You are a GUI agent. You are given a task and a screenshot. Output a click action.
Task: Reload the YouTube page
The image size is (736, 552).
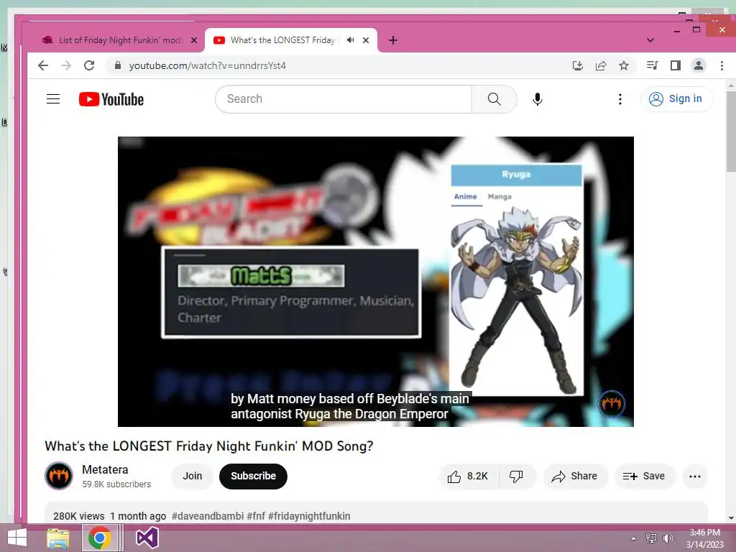pos(89,65)
